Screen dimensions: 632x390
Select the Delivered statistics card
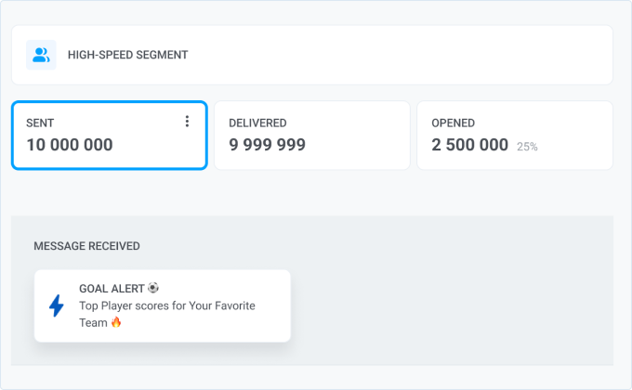click(312, 136)
